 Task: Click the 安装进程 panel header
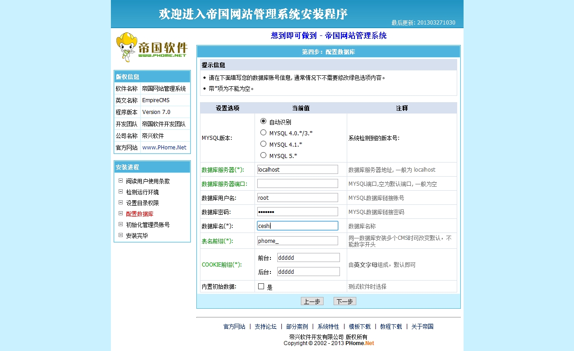point(152,167)
